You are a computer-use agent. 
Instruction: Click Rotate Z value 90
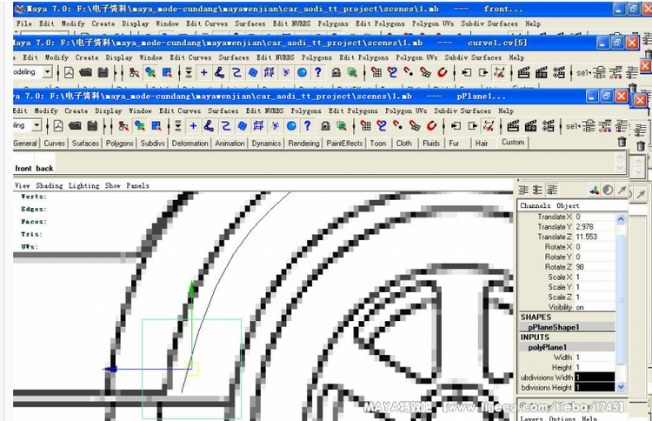click(595, 267)
